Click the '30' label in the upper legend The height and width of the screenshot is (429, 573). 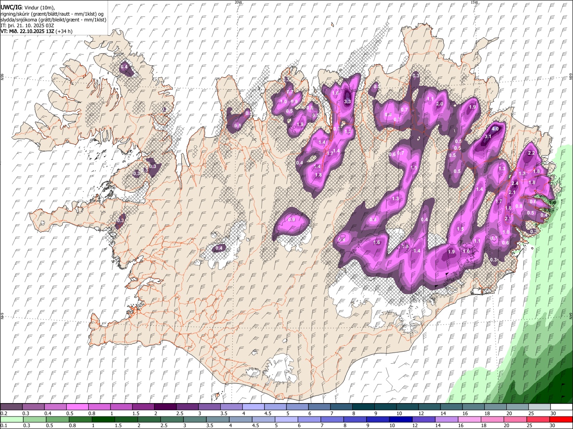click(x=553, y=413)
